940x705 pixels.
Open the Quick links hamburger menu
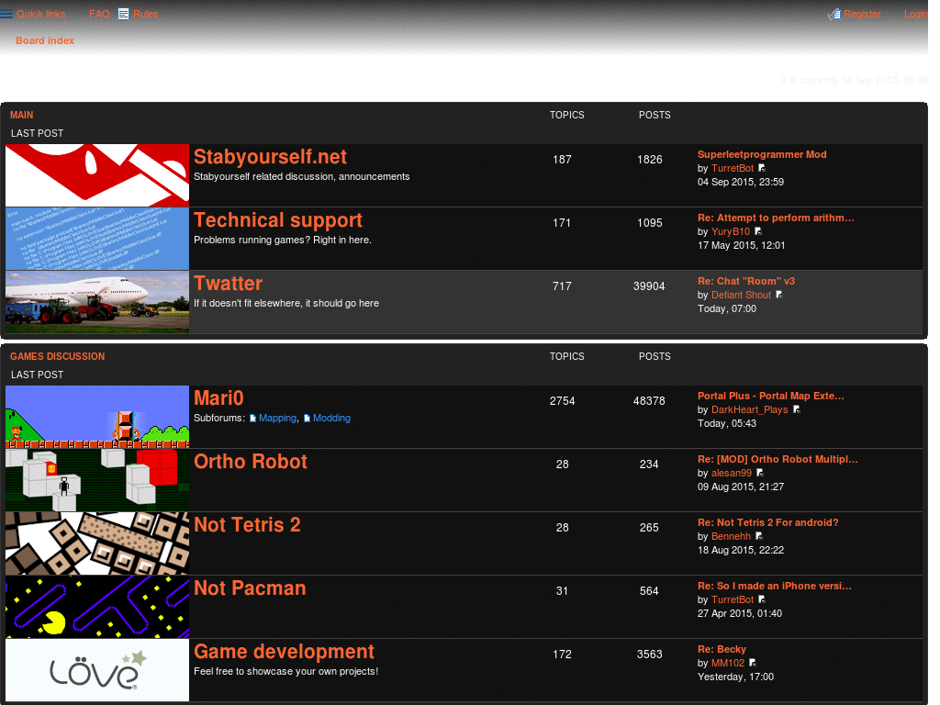7,13
